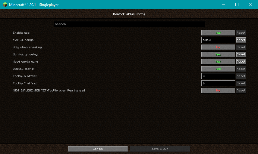
Task: Toggle Display tooltip Yes button
Action: click(218, 69)
